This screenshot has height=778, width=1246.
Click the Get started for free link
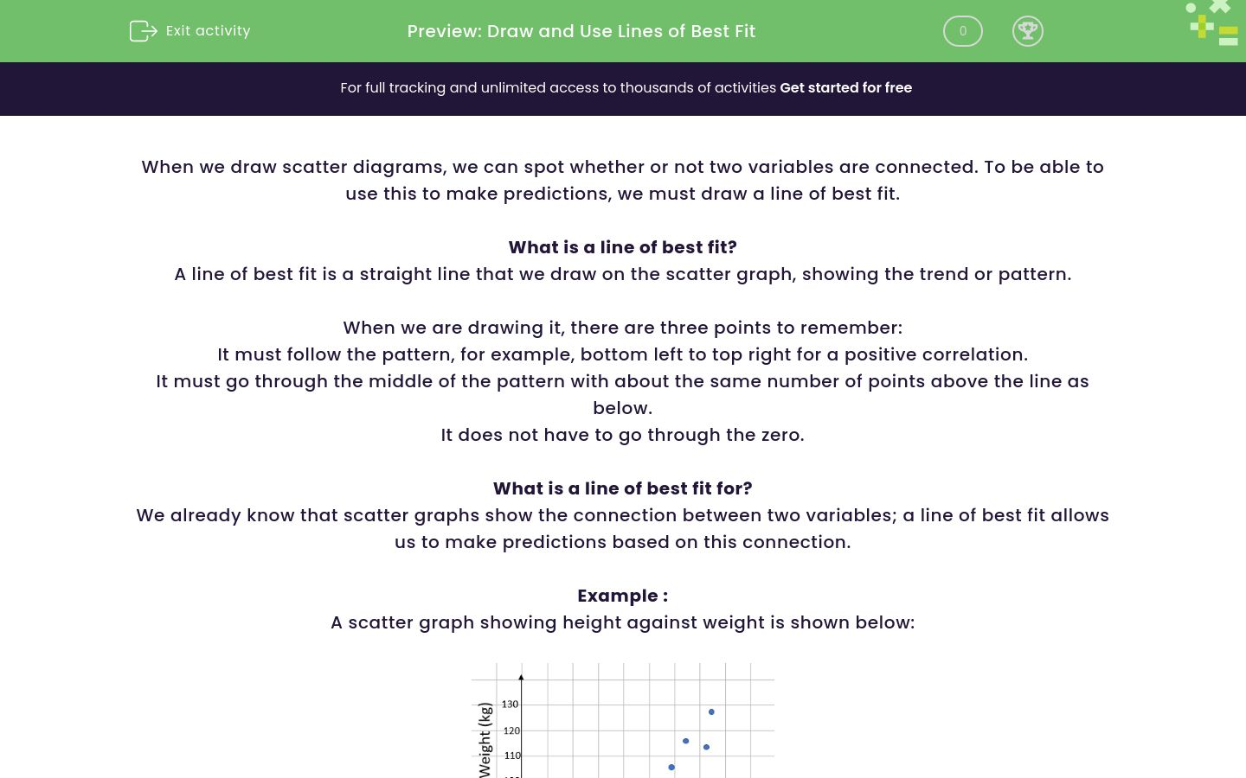click(845, 87)
